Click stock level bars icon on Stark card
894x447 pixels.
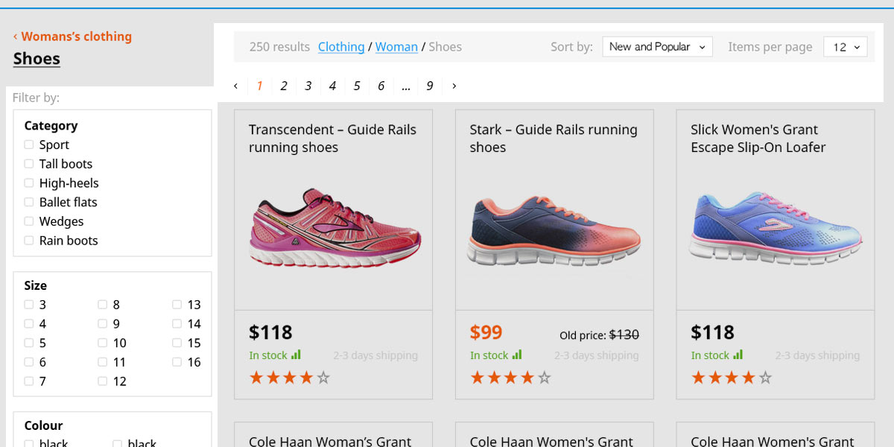click(517, 355)
